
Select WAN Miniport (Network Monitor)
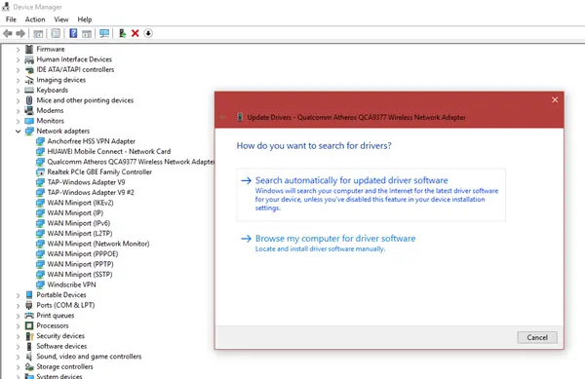click(x=98, y=244)
